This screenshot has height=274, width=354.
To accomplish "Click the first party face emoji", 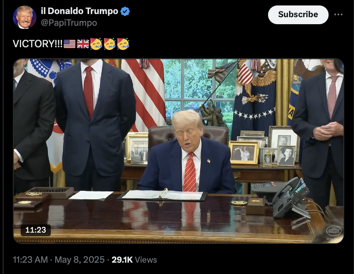I will 96,44.
